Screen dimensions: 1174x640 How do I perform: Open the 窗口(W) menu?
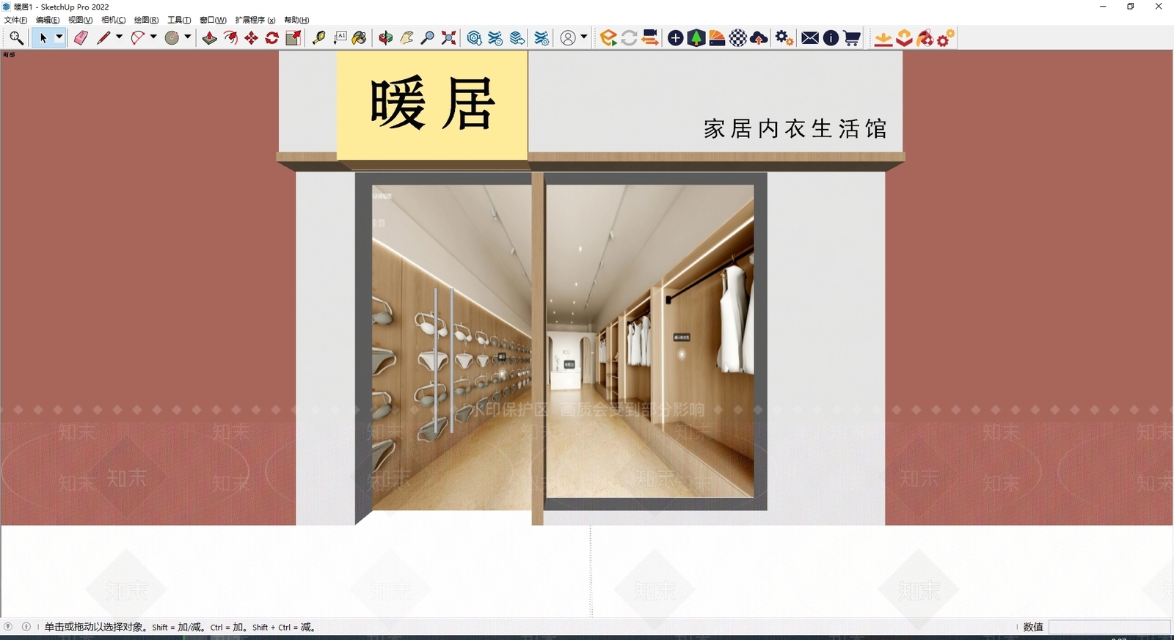point(213,20)
